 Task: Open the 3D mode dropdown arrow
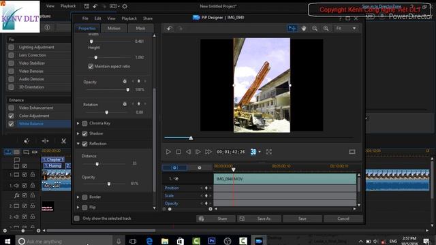tap(260, 152)
